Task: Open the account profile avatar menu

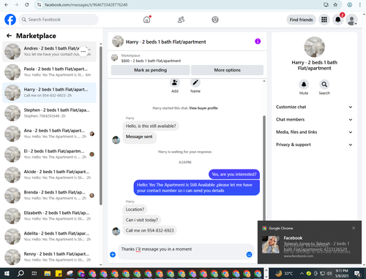Action: tap(352, 20)
